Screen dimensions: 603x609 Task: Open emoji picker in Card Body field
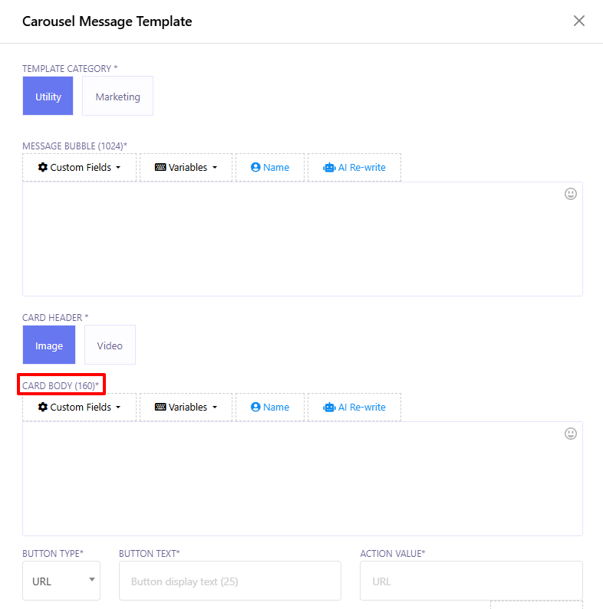click(570, 434)
